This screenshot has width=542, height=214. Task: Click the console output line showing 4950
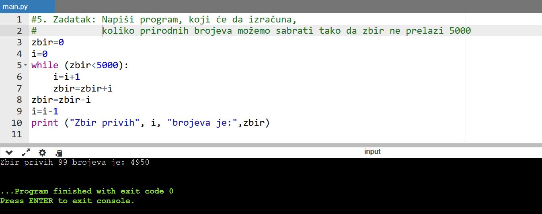(x=75, y=163)
